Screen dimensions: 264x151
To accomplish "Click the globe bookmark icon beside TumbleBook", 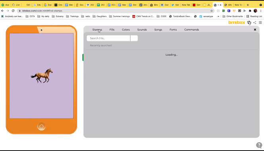I will click(x=195, y=16).
